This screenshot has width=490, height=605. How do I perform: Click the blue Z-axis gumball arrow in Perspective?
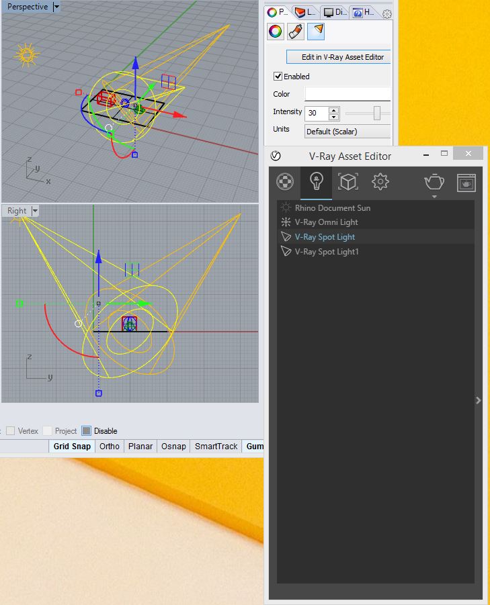click(136, 64)
